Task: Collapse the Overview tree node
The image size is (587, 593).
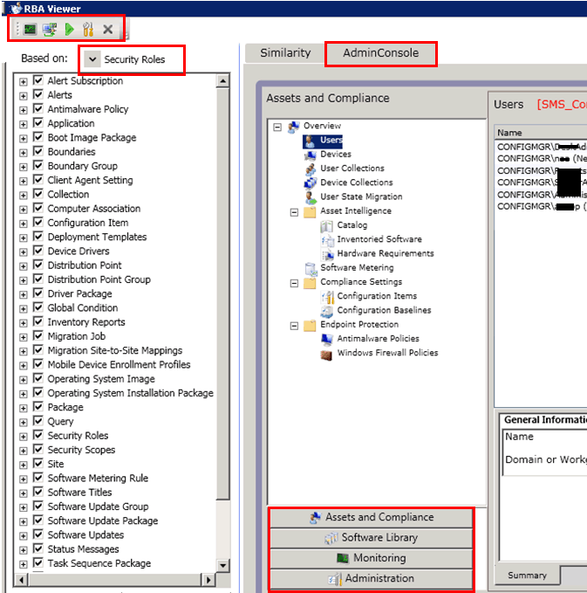Action: pyautogui.click(x=277, y=128)
